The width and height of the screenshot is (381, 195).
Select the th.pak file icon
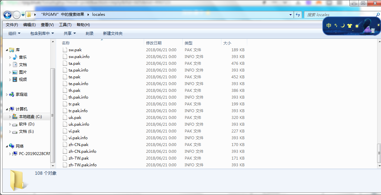point(65,91)
